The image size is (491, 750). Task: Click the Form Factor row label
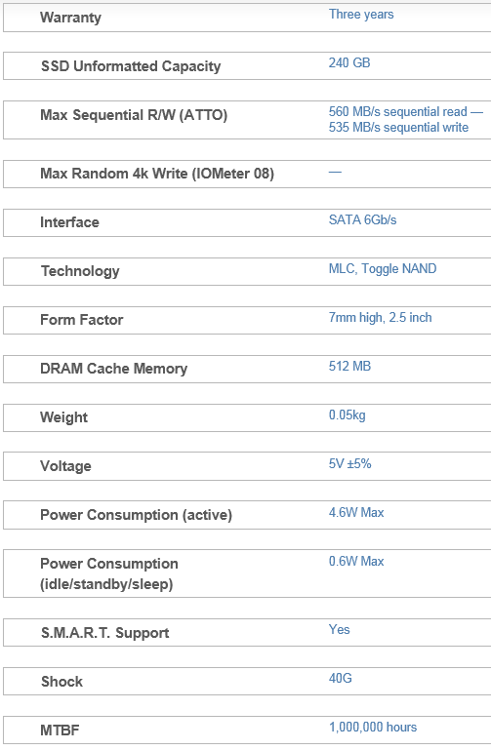tap(81, 320)
